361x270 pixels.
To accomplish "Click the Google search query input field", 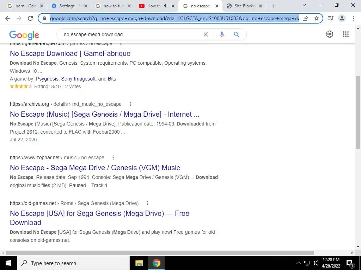I will click(131, 34).
